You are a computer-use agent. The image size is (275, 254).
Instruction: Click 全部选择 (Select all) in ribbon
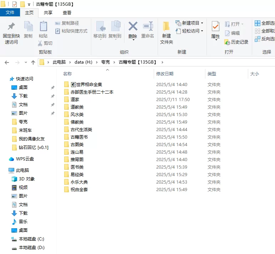tap(265, 23)
